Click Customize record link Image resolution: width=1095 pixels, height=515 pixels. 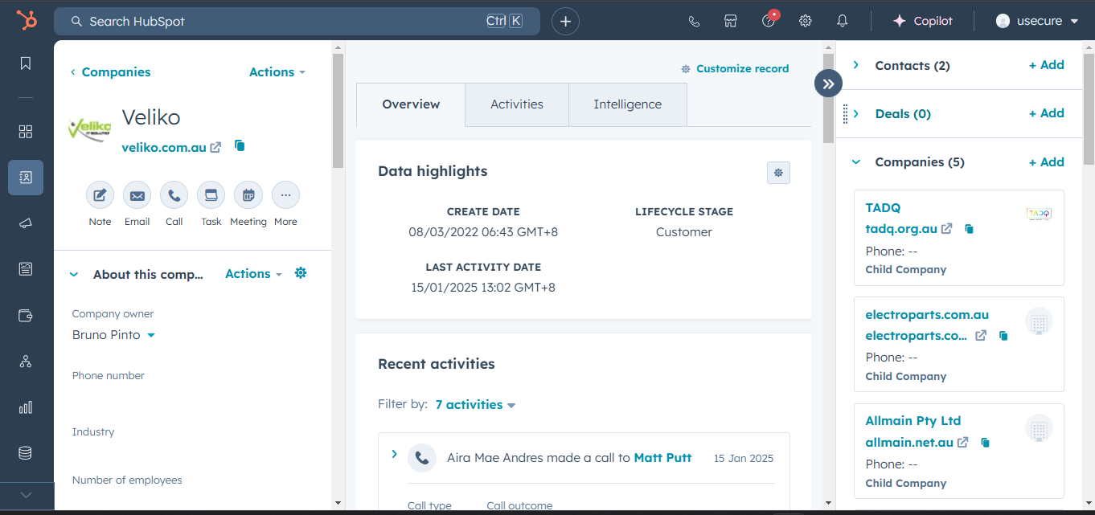(x=735, y=69)
